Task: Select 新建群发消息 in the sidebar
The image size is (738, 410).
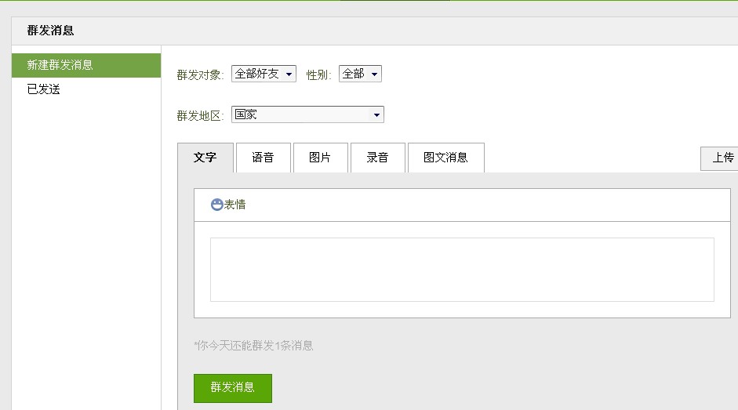Action: tap(86, 65)
